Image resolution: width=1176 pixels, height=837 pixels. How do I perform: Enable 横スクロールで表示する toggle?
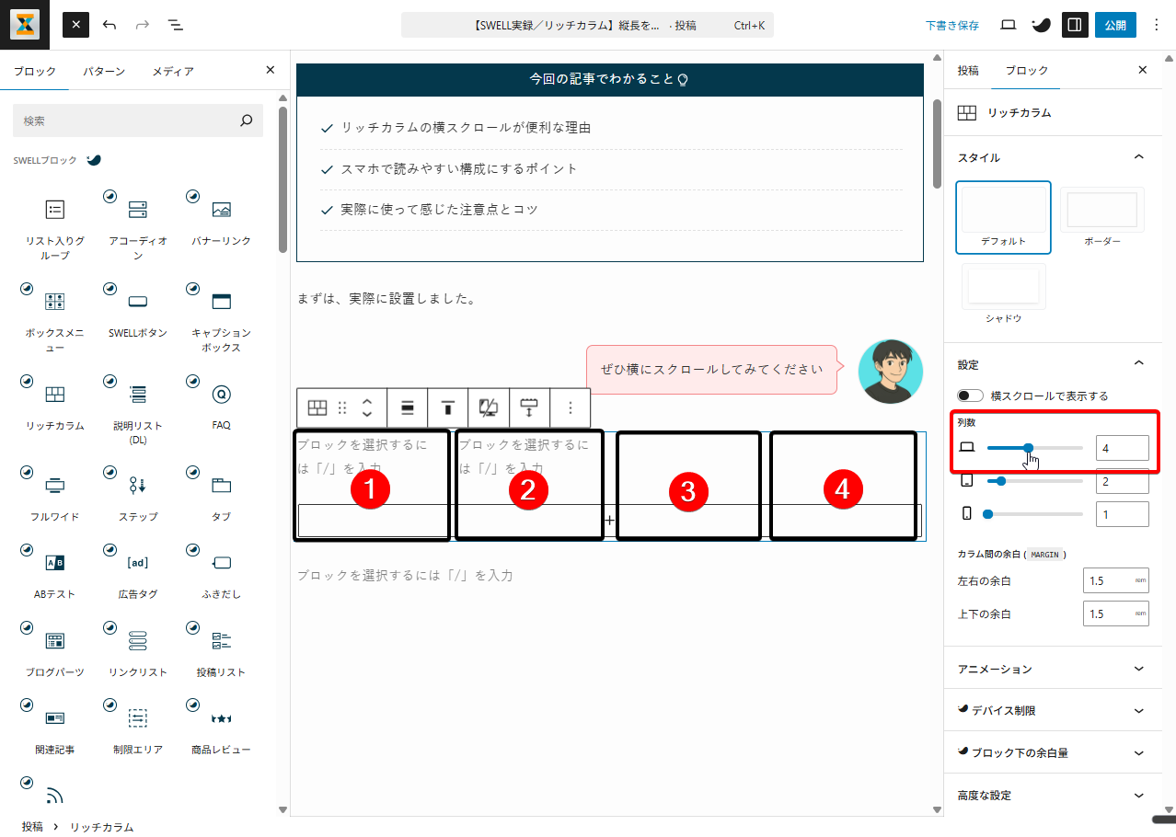[x=970, y=396]
